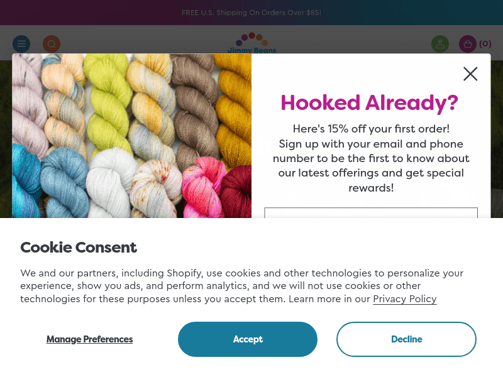This screenshot has width=503, height=377.
Task: Close the Hooked Already popup
Action: (470, 74)
